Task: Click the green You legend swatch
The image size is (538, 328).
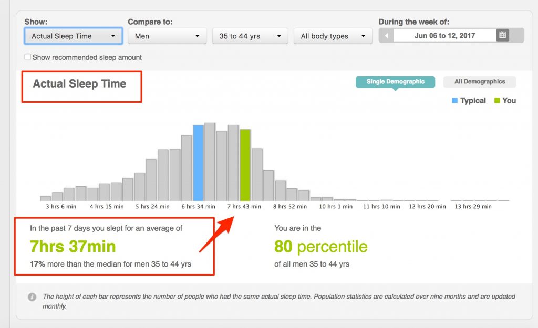Action: (x=497, y=100)
